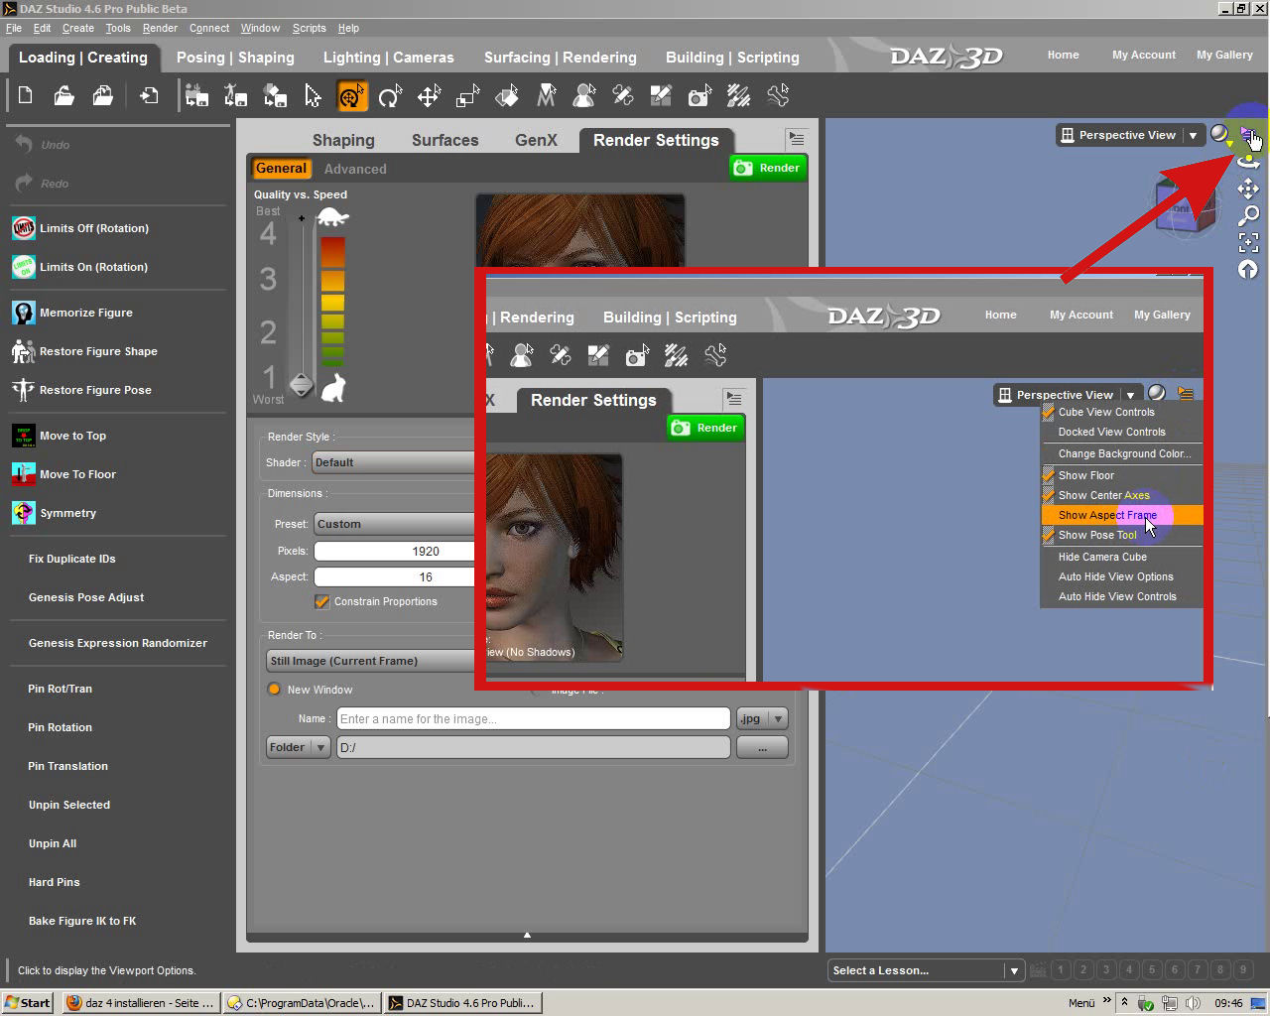The width and height of the screenshot is (1270, 1016).
Task: Toggle the Constrain Proportions checkbox
Action: click(x=321, y=601)
